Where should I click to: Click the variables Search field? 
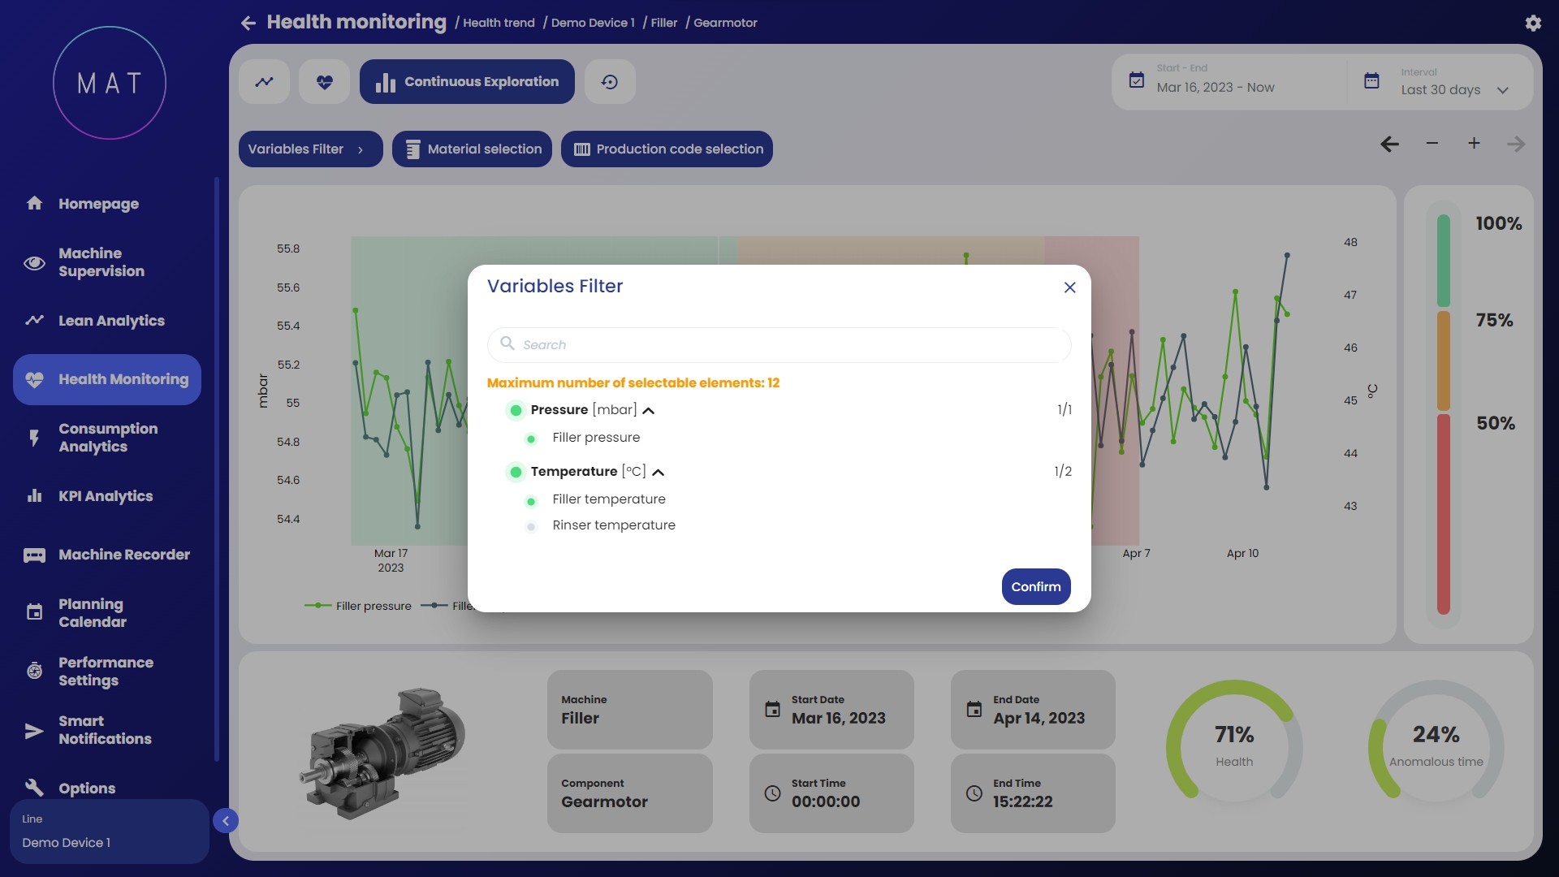[779, 345]
